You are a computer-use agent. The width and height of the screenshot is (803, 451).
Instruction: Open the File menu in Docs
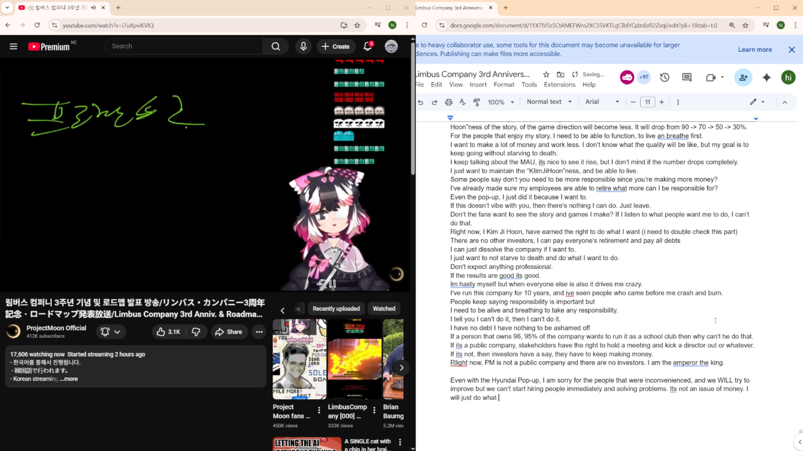click(x=419, y=85)
